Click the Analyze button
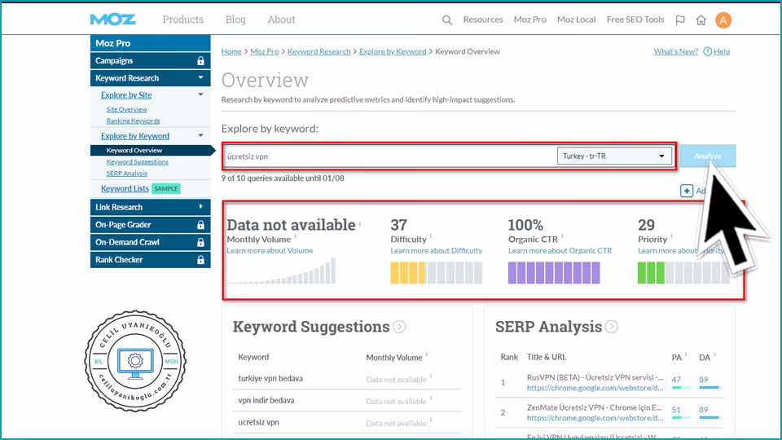The height and width of the screenshot is (440, 782). (x=707, y=156)
